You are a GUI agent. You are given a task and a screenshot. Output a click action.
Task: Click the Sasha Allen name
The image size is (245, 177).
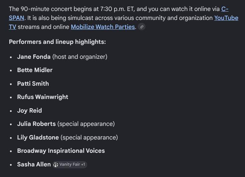[34, 164]
